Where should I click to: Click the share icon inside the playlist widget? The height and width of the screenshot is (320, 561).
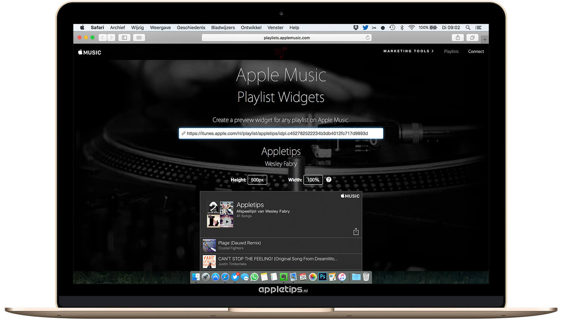[356, 231]
